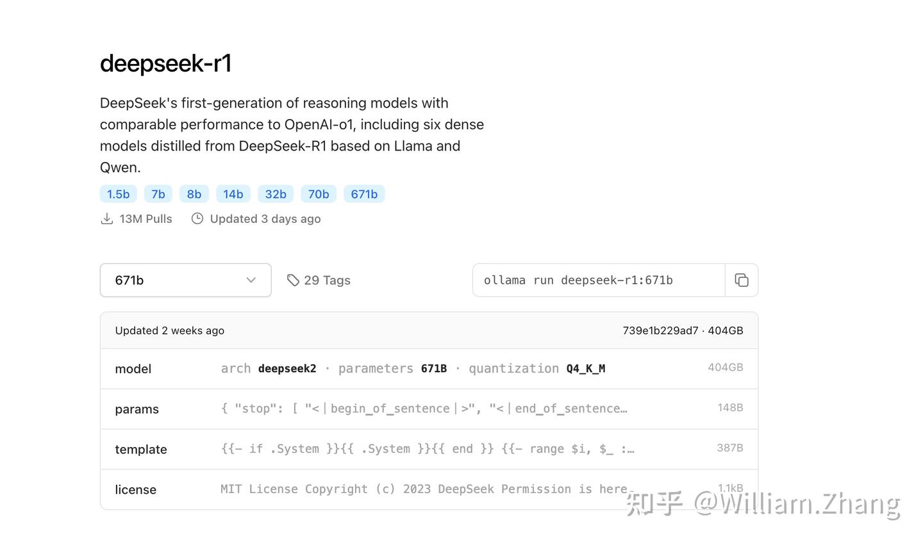Click the copy command icon

742,280
